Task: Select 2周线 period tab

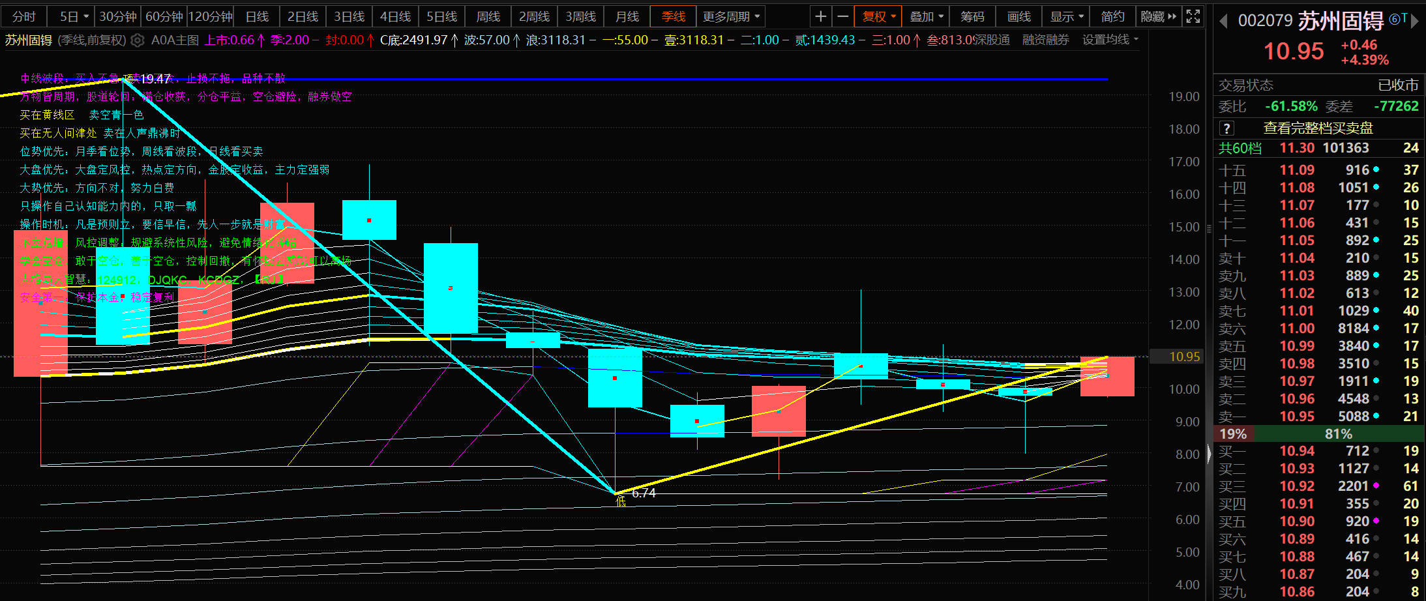Action: tap(534, 17)
